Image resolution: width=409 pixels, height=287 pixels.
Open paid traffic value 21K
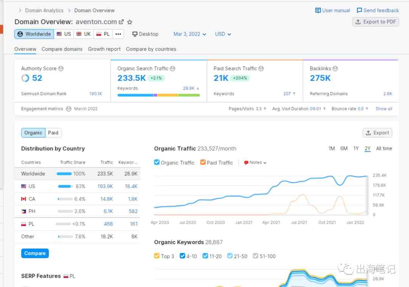(221, 78)
